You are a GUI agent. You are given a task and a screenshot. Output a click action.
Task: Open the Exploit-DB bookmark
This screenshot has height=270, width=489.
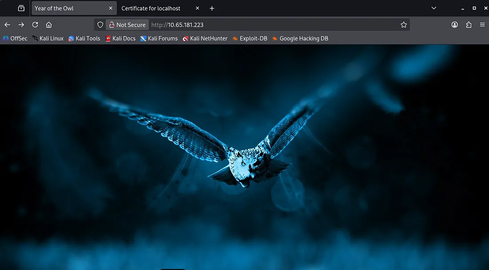[x=250, y=39]
